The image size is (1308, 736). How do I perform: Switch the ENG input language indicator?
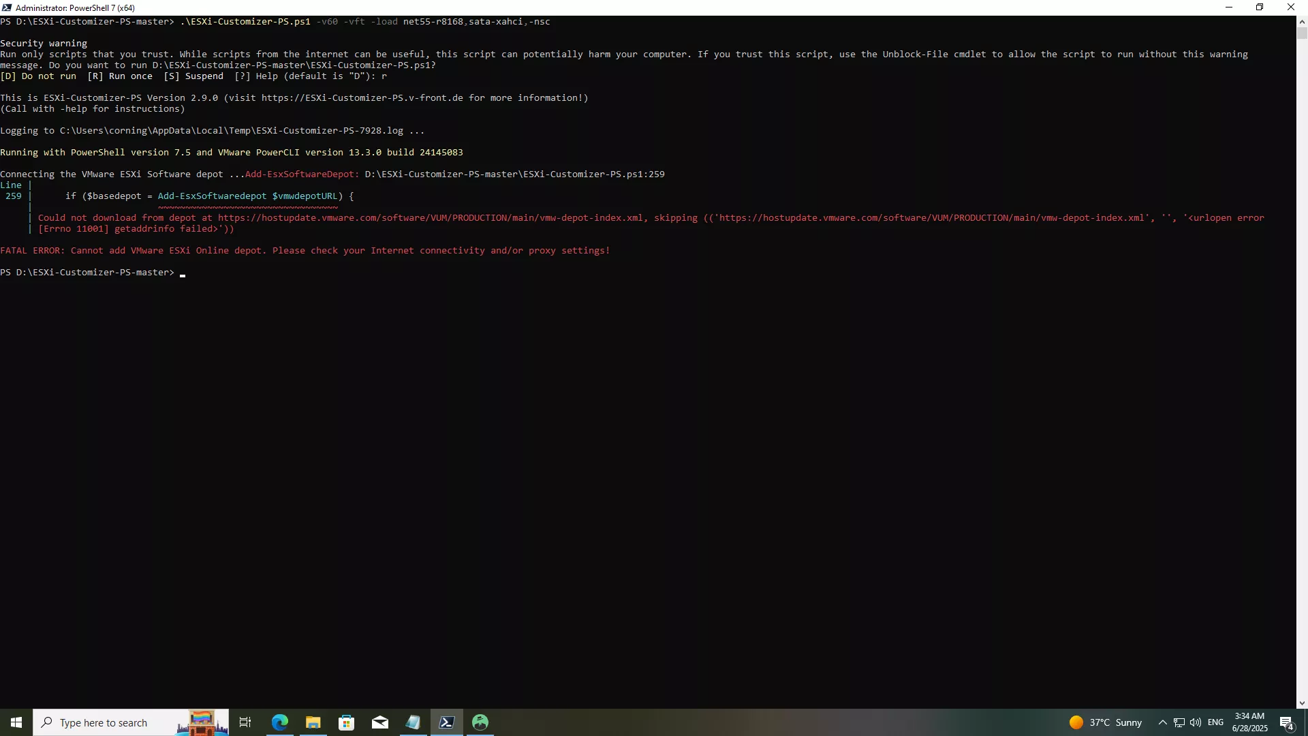pos(1215,722)
